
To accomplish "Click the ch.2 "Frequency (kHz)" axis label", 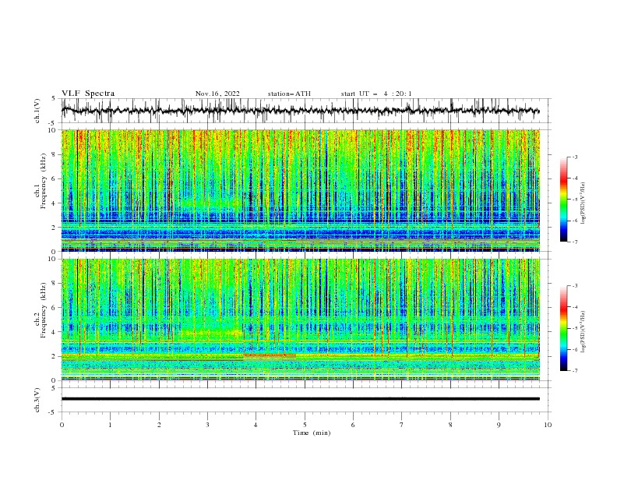I will (x=44, y=310).
